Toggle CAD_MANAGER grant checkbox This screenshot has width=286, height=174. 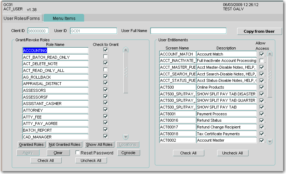[x=106, y=136]
